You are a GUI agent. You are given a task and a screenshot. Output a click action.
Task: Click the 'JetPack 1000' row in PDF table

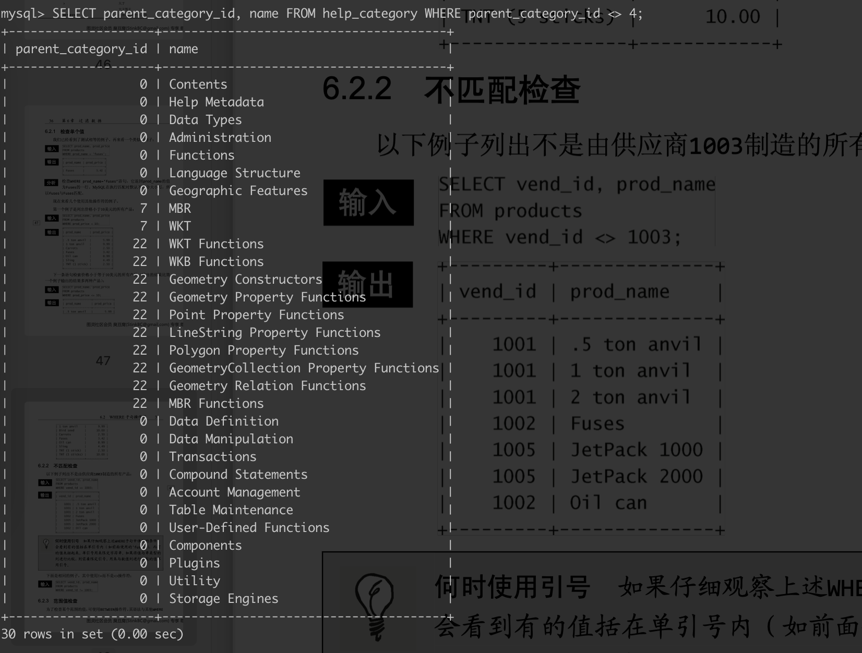[x=582, y=450]
